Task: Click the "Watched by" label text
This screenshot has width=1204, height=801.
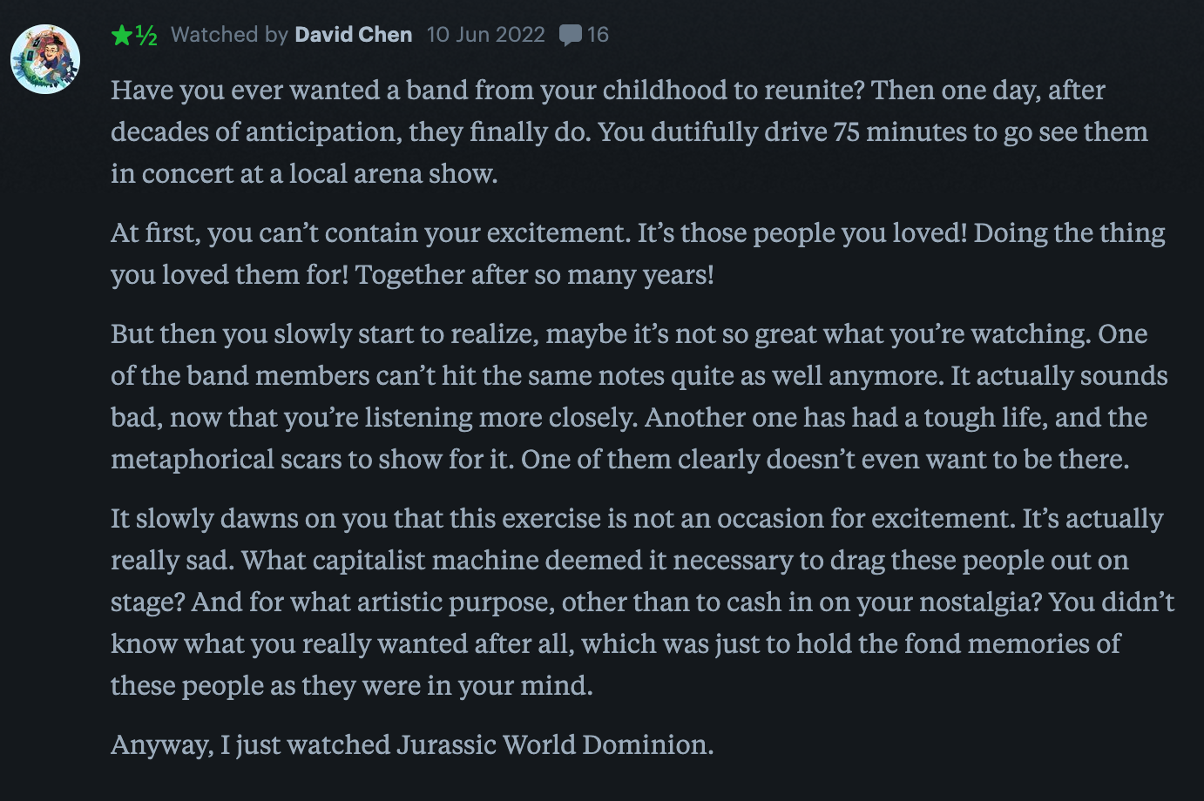Action: [x=229, y=35]
